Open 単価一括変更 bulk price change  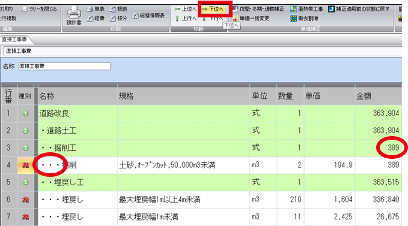click(x=251, y=19)
